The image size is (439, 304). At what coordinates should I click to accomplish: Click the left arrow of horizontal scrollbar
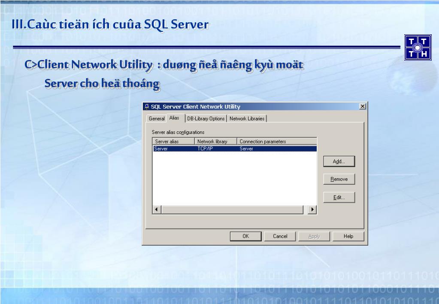click(157, 209)
